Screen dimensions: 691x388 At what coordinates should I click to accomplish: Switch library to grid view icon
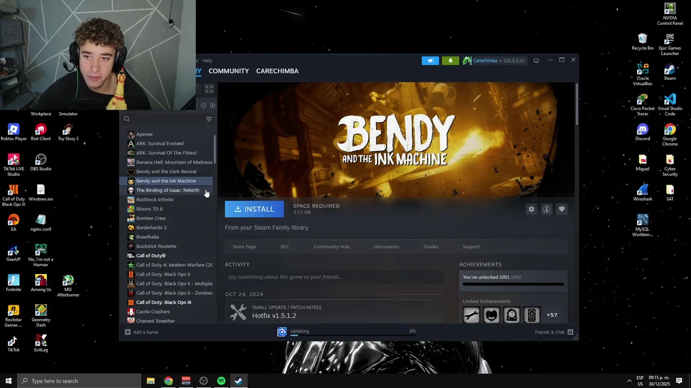pyautogui.click(x=209, y=89)
